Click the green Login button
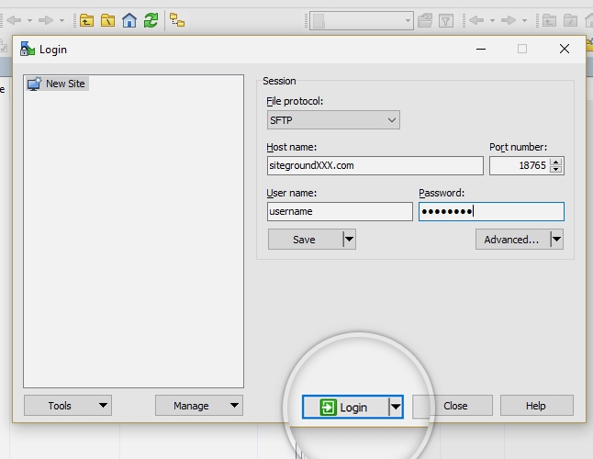The image size is (593, 459). point(345,407)
